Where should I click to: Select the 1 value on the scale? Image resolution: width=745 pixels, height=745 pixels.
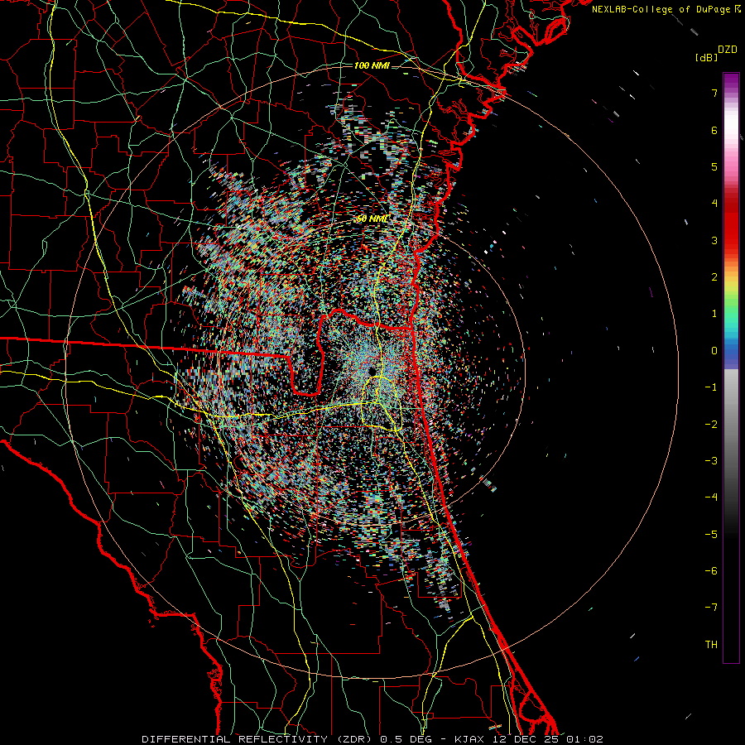click(714, 314)
